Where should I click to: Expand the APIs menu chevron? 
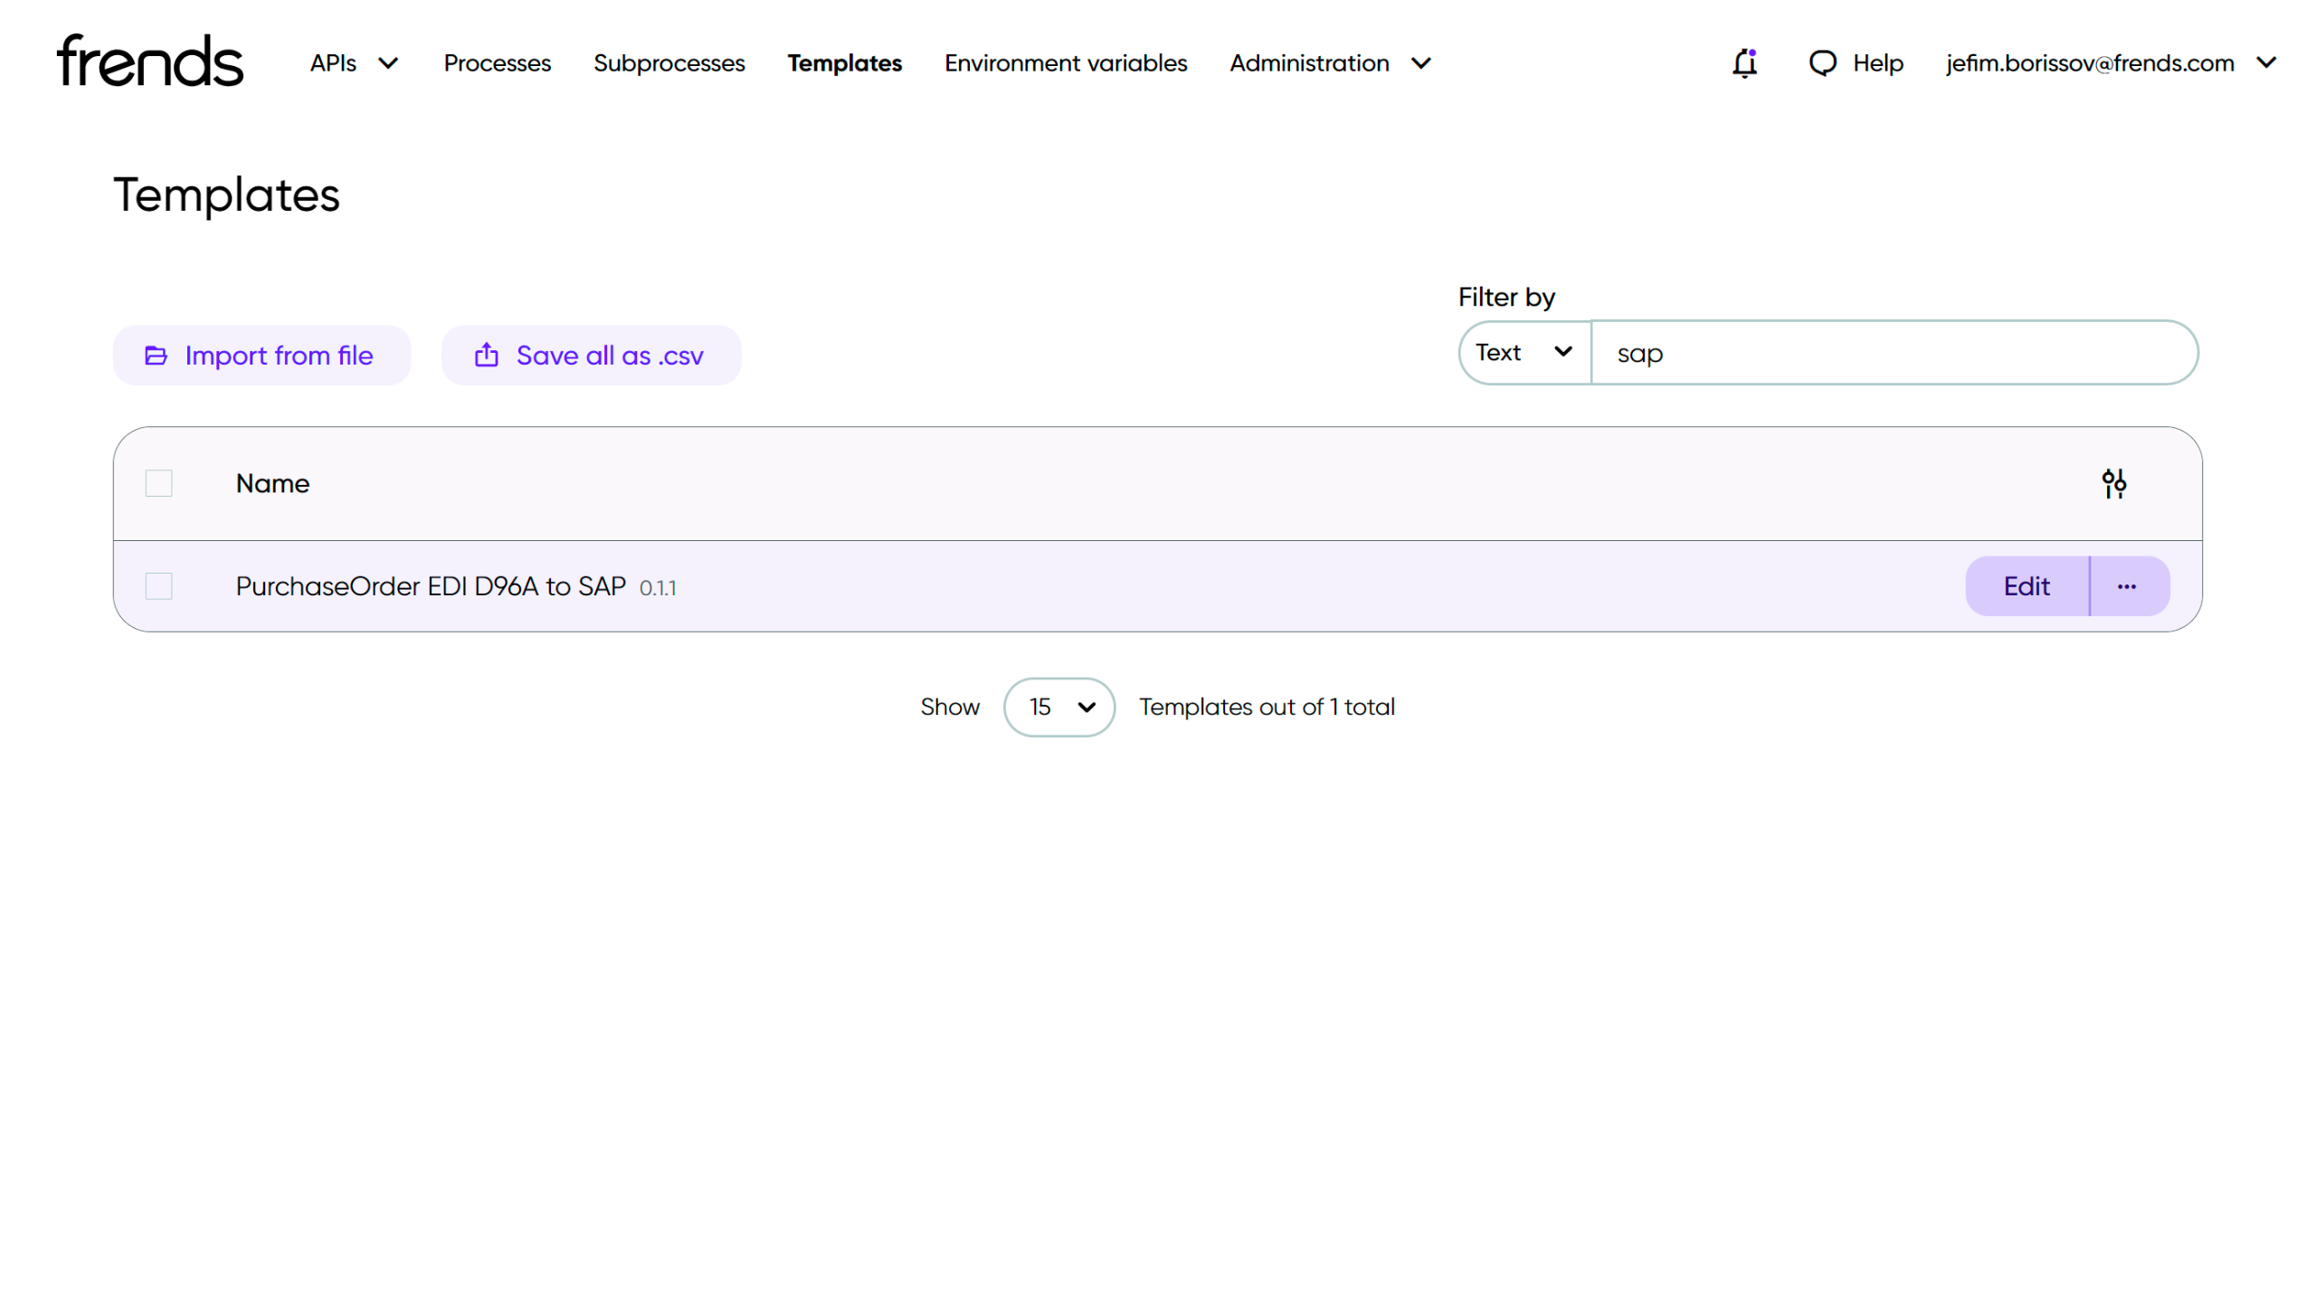pos(388,63)
